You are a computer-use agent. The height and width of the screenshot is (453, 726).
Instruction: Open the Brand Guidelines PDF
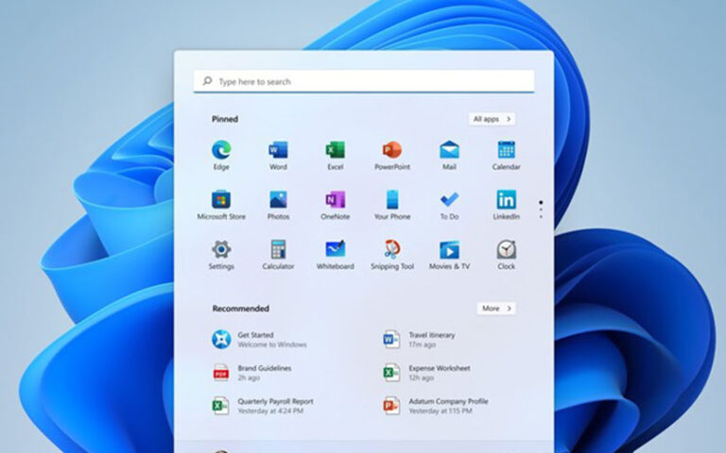point(251,373)
